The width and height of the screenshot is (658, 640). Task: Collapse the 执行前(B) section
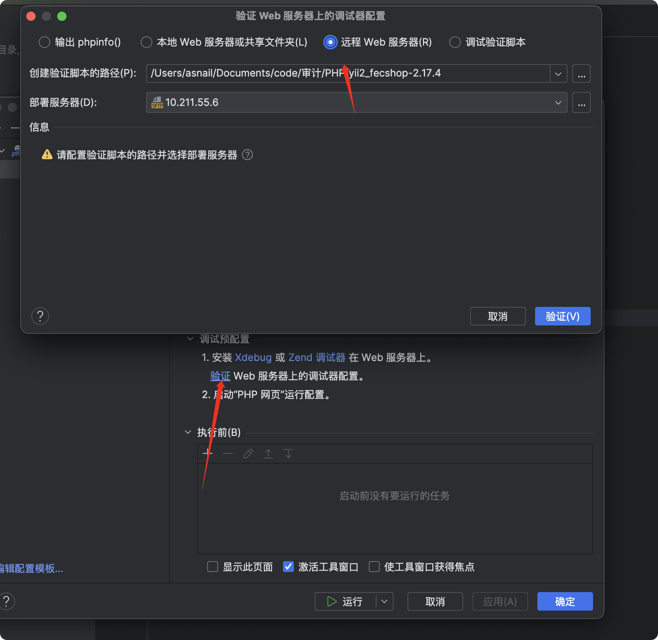pos(188,432)
